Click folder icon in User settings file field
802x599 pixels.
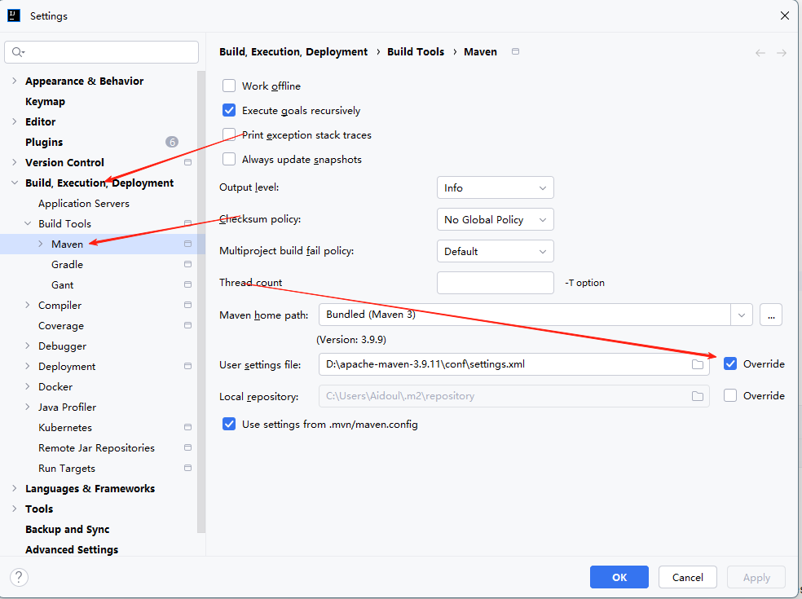coord(697,364)
